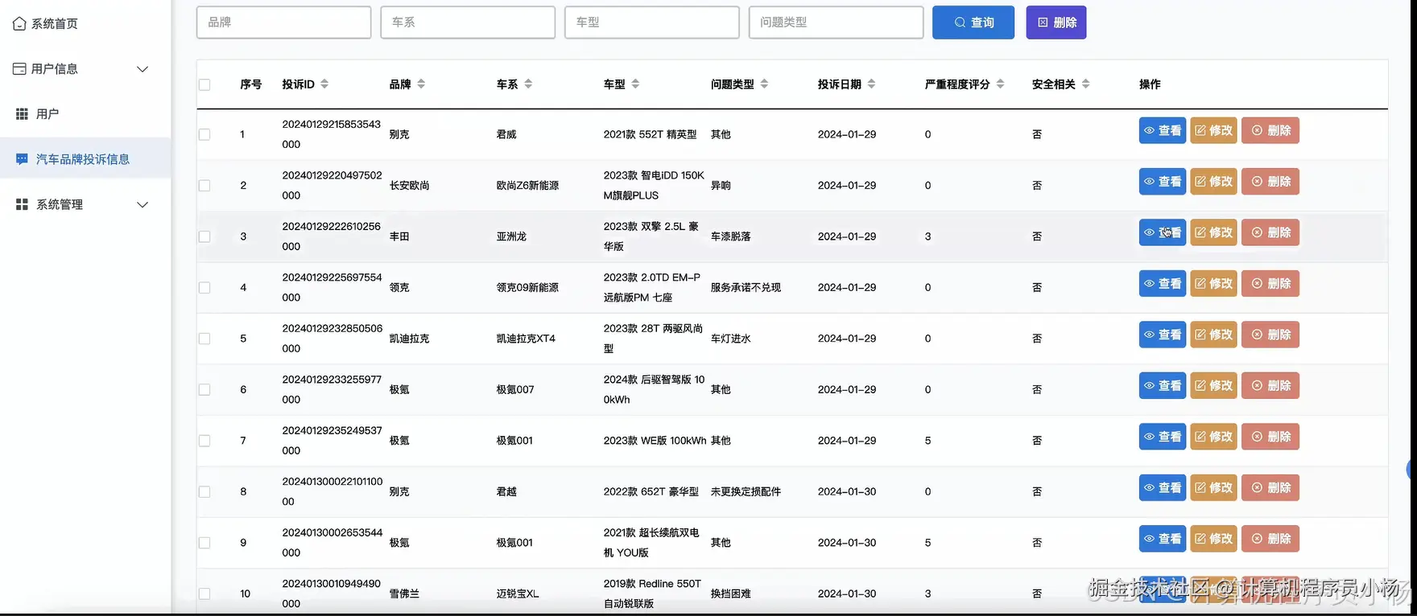View row 4 领克09新能源 details

tap(1163, 284)
